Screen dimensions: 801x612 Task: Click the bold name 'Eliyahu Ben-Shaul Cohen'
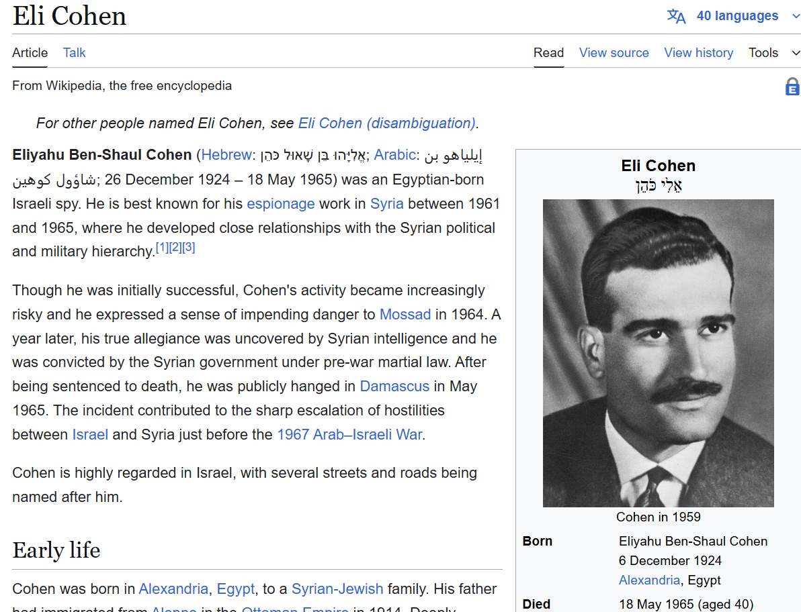point(102,154)
